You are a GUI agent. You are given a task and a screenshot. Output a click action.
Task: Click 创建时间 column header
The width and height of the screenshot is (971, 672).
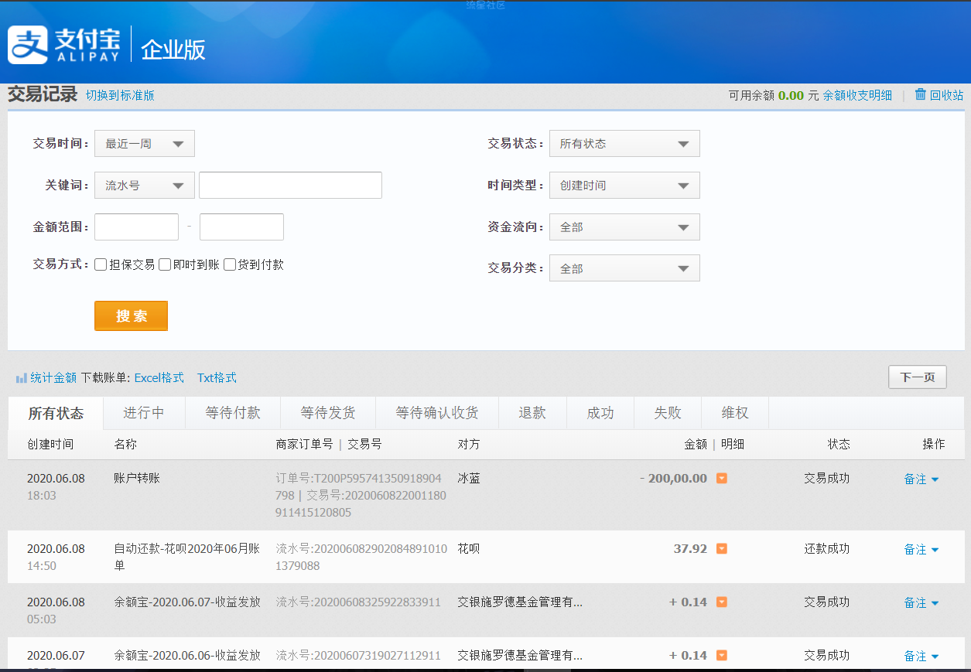coord(50,445)
